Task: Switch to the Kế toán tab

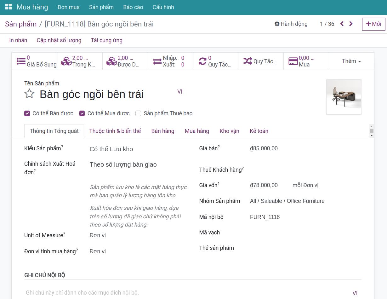Action: point(259,131)
